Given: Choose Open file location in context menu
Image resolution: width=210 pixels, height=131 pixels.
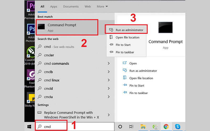Looking at the screenshot, I should tap(126, 37).
